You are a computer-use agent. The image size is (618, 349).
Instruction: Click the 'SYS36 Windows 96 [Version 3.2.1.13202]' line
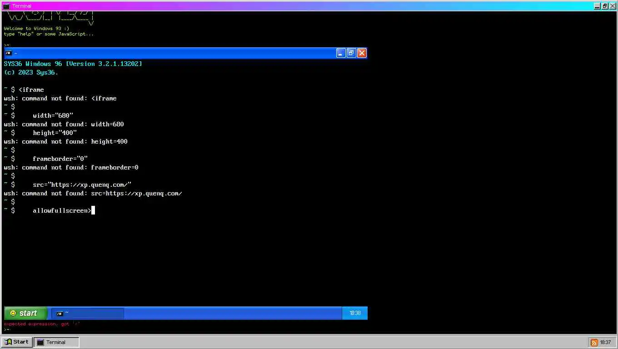coord(73,64)
